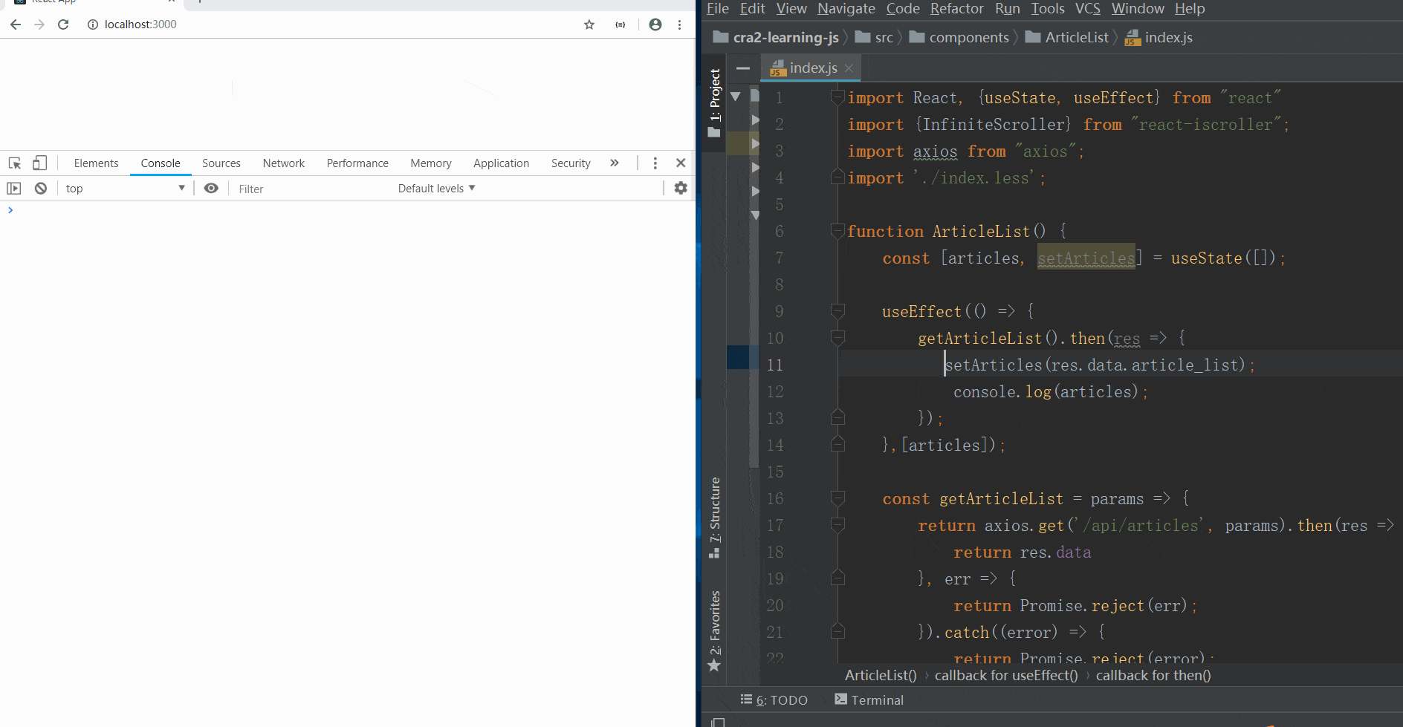
Task: Show more DevTools tabs chevron
Action: 615,163
